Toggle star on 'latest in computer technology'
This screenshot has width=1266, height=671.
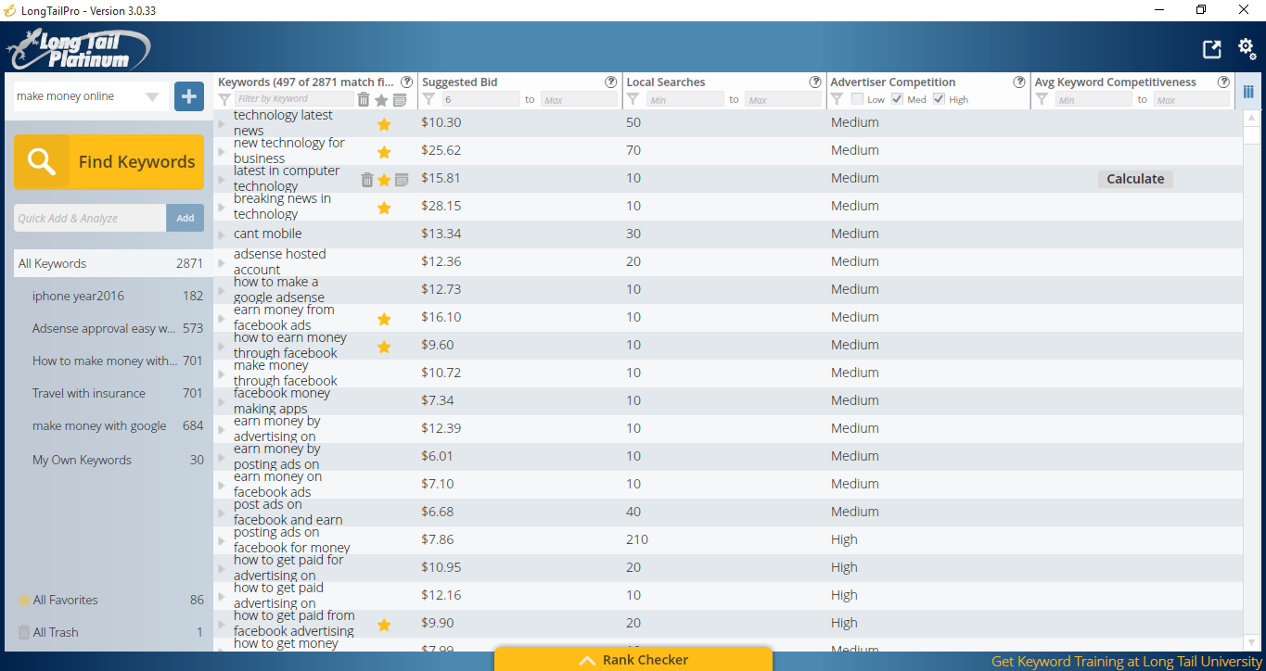[x=384, y=180]
